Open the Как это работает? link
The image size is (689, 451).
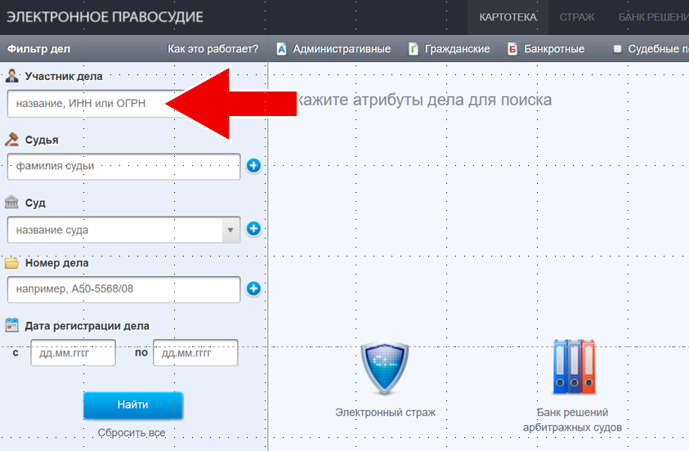(213, 49)
